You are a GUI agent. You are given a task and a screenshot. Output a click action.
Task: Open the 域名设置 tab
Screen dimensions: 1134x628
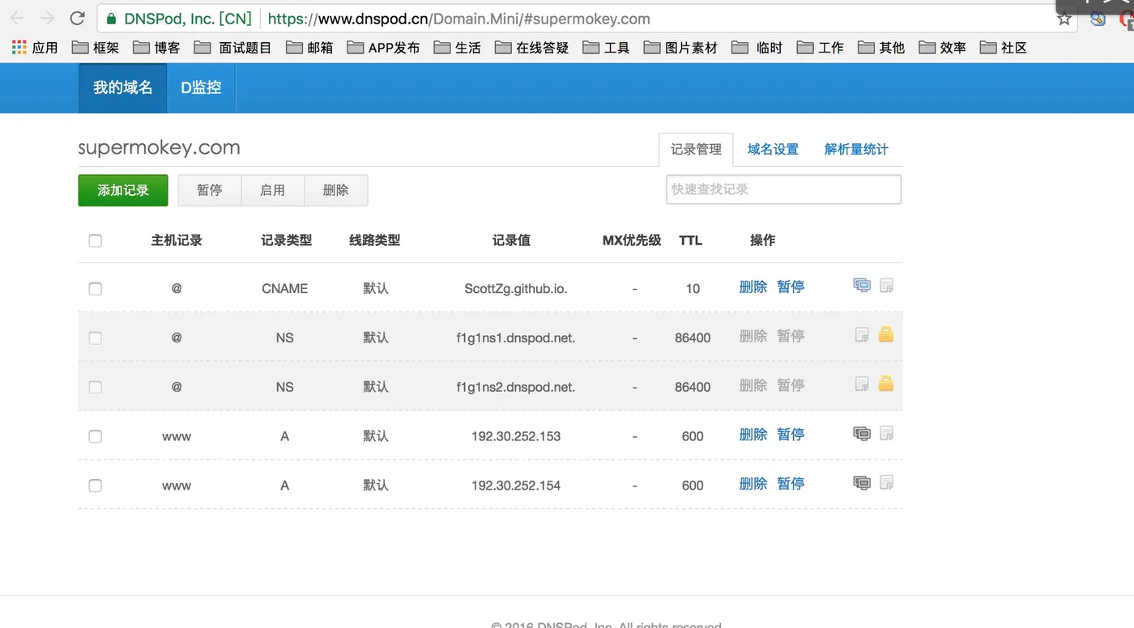[x=773, y=150]
